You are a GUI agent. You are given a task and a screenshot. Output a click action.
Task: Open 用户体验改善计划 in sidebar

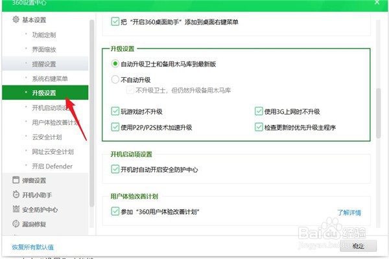pyautogui.click(x=45, y=122)
